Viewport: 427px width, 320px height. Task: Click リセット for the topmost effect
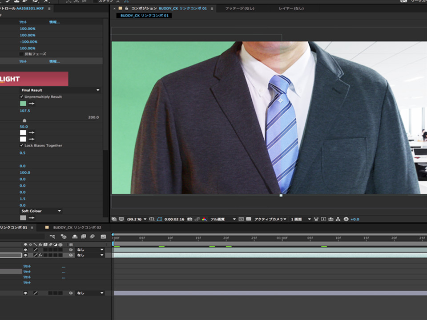pos(23,22)
